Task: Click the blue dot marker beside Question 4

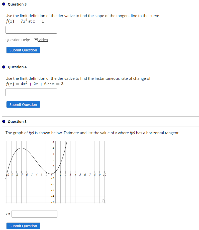Action: [4, 67]
